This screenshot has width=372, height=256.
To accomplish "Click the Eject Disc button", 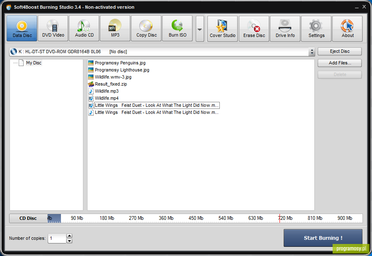I will click(340, 52).
